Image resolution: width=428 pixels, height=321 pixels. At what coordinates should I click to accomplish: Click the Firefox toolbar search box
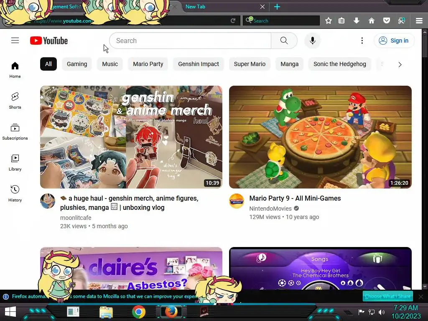tap(281, 21)
